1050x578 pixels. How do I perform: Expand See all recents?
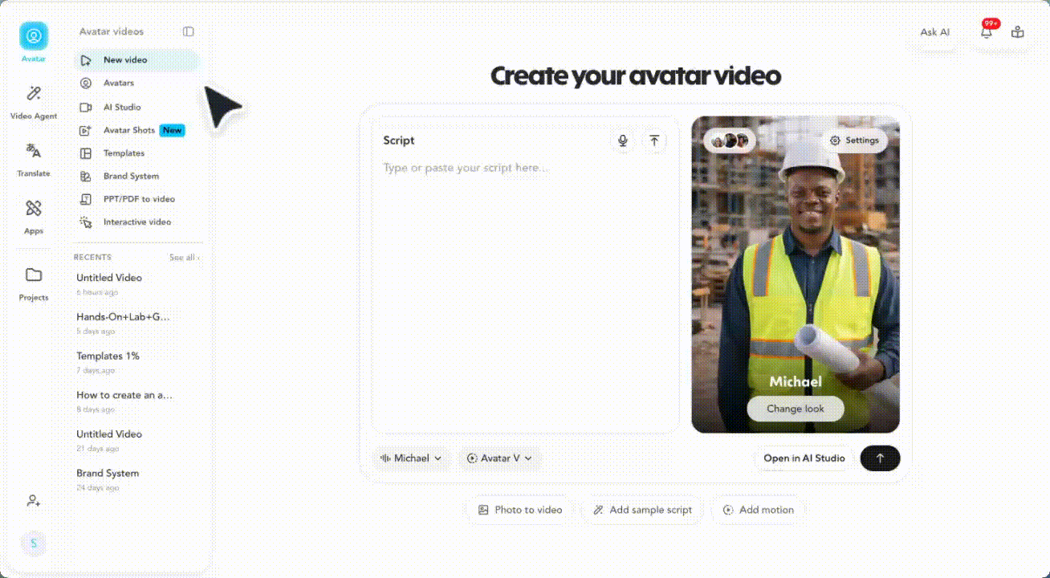point(184,258)
